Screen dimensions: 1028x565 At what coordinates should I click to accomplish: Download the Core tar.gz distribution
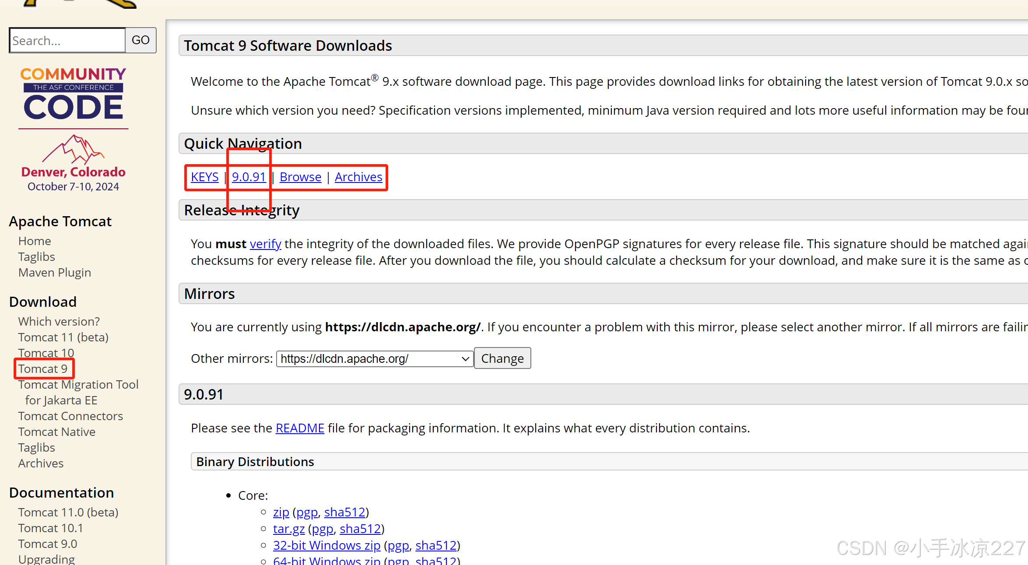(x=288, y=529)
